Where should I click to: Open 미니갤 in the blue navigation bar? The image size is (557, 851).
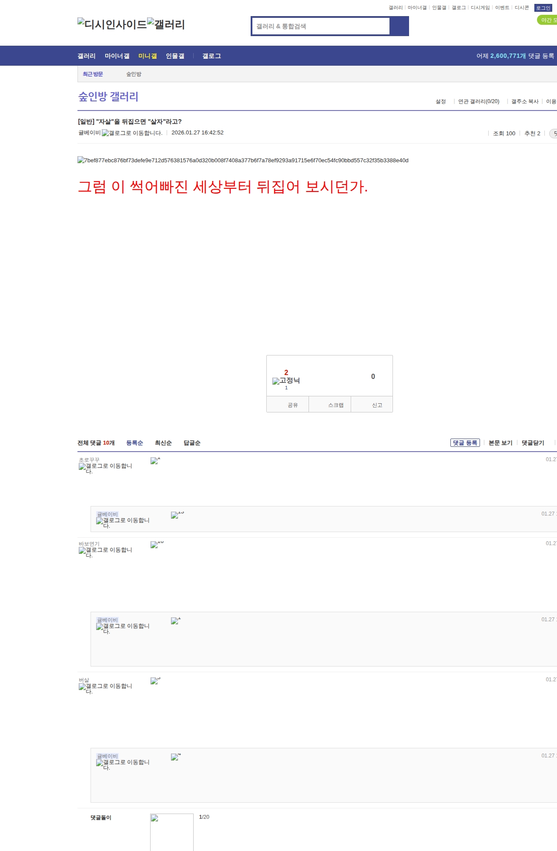[148, 56]
